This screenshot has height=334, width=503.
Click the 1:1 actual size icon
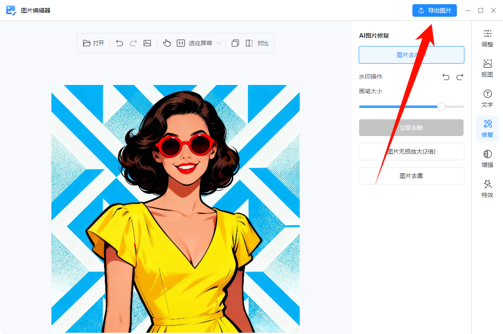click(181, 43)
